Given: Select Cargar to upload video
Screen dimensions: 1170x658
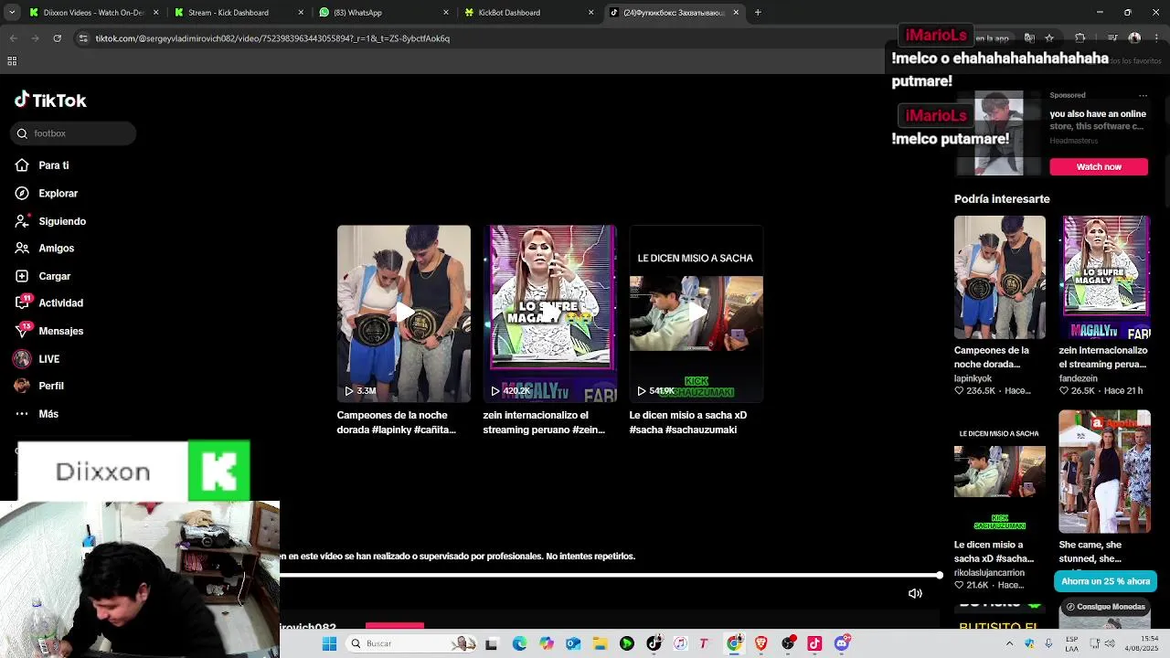Looking at the screenshot, I should pyautogui.click(x=43, y=276).
